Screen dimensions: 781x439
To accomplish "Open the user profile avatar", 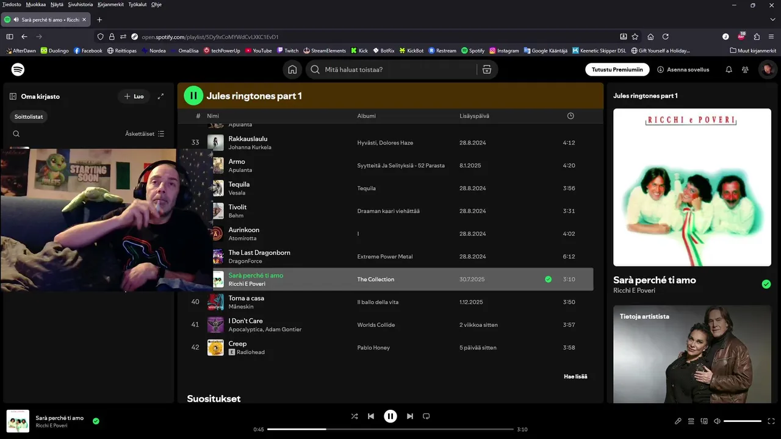I will pyautogui.click(x=767, y=70).
